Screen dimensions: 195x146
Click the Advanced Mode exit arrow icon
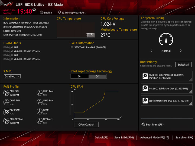click(167, 138)
